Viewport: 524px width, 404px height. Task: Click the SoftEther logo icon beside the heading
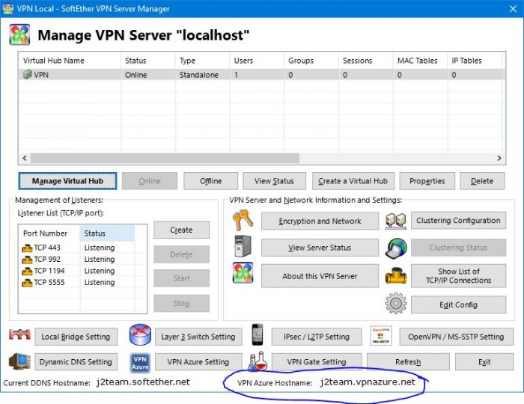(x=19, y=34)
